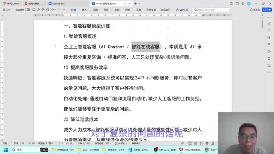Switch to the 稻壳AI模板 tab
Viewport: 274px width, 154px height.
pyautogui.click(x=33, y=3)
